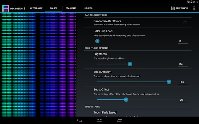Click the Brightness slider handle
The height and width of the screenshot is (124, 199).
[x=130, y=64]
